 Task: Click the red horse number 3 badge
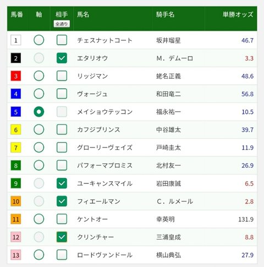pos(16,76)
